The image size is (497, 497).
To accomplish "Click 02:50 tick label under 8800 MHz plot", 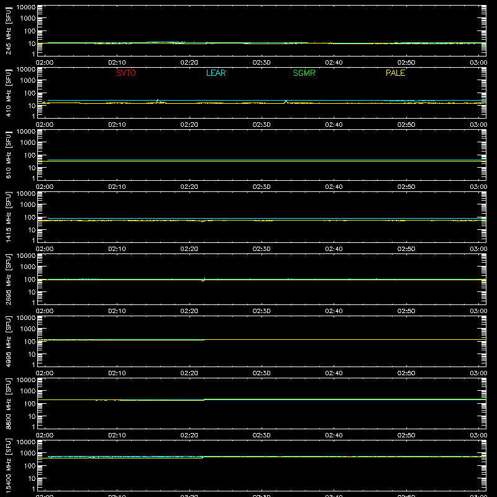I will [x=406, y=435].
